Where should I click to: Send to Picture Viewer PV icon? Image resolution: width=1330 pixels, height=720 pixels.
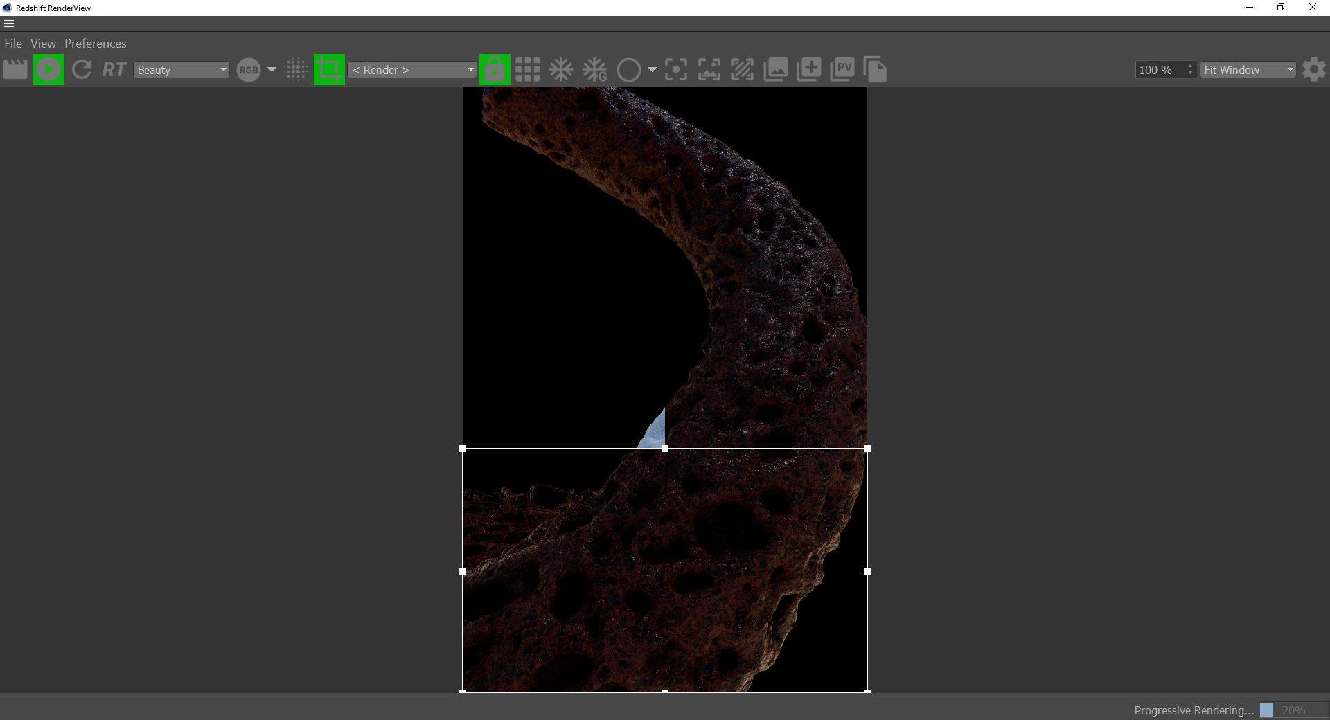point(842,70)
